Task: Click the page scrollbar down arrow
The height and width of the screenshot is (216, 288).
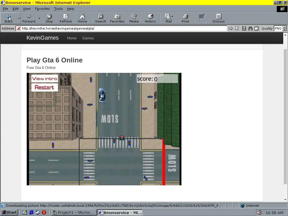Action: pos(285,200)
